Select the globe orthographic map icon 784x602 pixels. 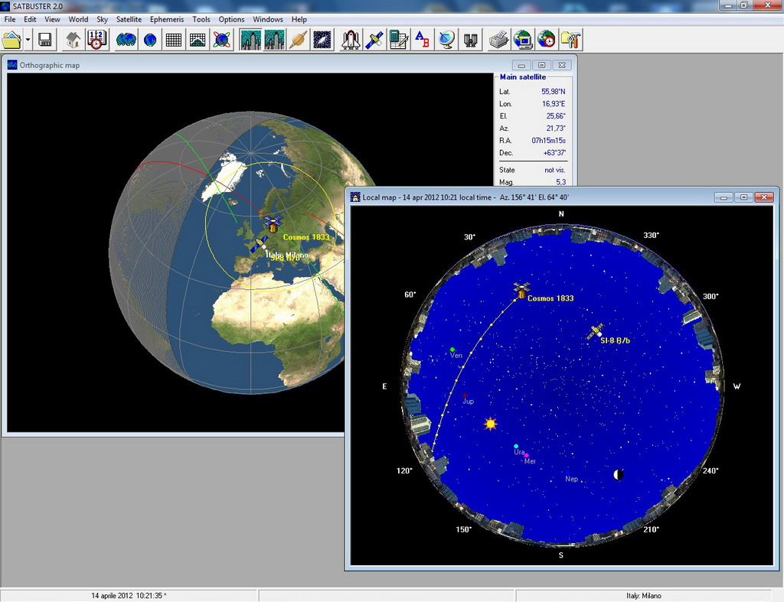click(150, 40)
